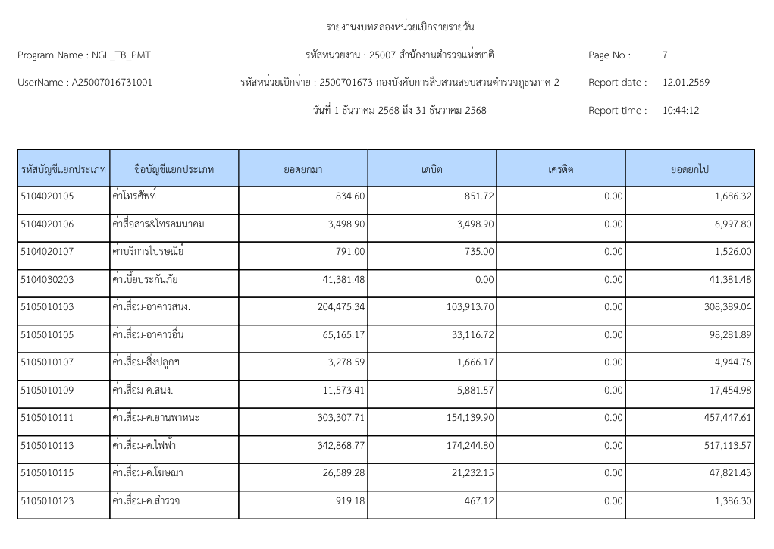Click the UserName A25007016731001 text
This screenshot has height=549, width=774.
click(x=84, y=83)
